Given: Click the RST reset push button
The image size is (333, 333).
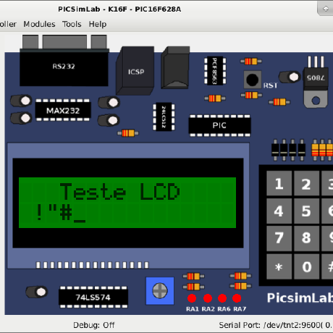Looking at the screenshot, I should tap(253, 80).
